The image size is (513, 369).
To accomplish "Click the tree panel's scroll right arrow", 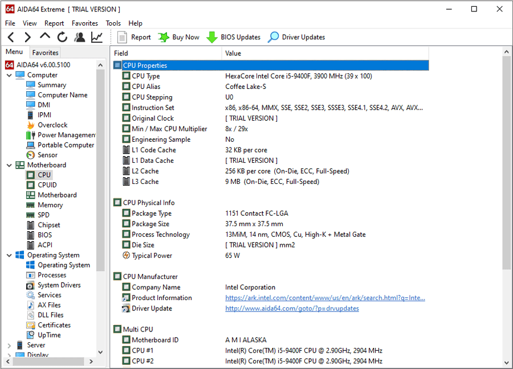I will tap(91, 362).
